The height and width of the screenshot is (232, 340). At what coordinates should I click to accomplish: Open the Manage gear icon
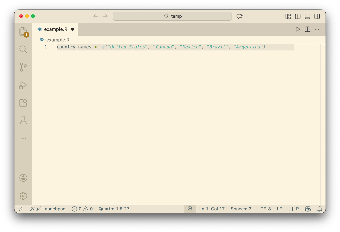coord(23,196)
